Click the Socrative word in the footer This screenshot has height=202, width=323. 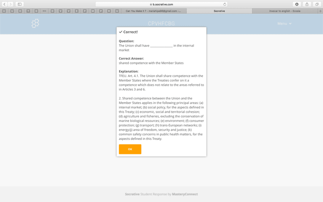132,194
